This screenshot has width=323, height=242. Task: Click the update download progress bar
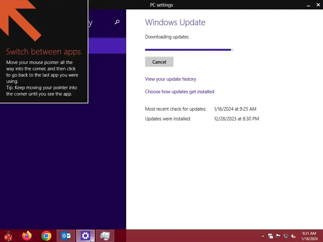[189, 49]
